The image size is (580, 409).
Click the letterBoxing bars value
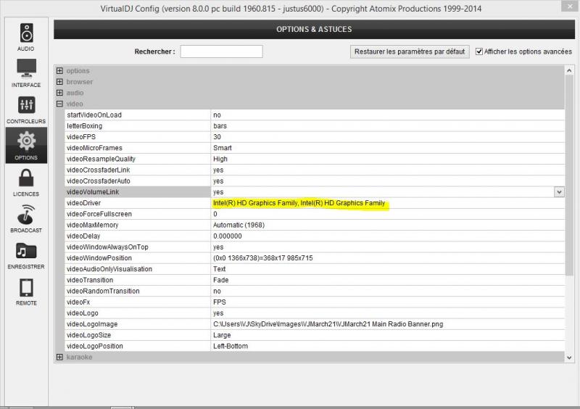point(220,126)
